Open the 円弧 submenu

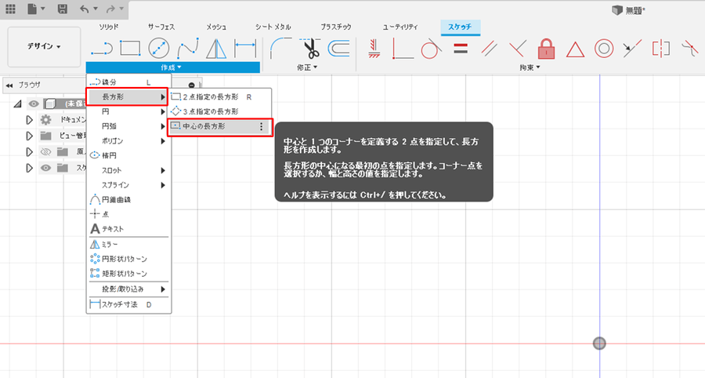[128, 126]
